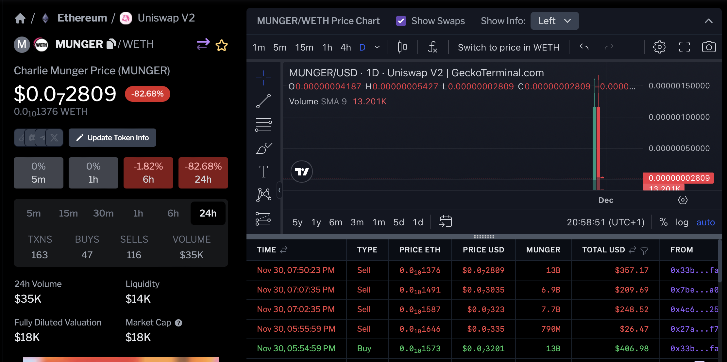Enter fullscreen chart mode

point(684,47)
